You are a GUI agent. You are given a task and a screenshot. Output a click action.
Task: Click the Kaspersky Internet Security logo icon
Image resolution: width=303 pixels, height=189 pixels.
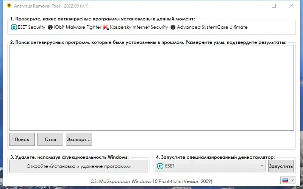pos(106,27)
